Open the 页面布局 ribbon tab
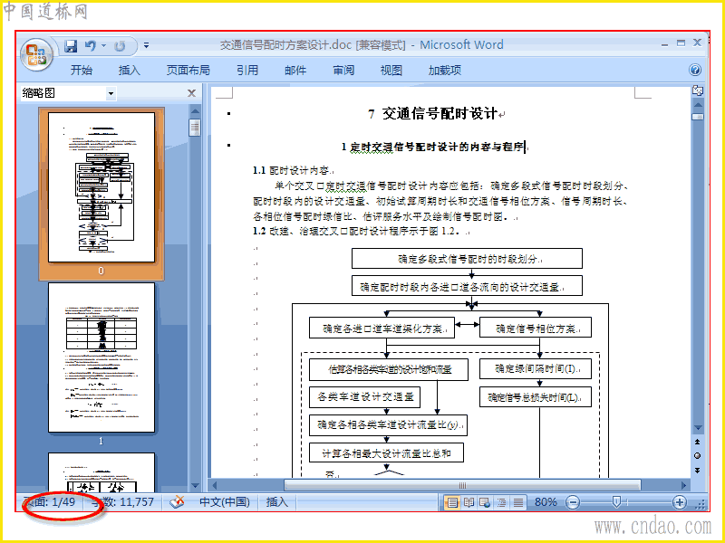Image resolution: width=725 pixels, height=543 pixels. pyautogui.click(x=188, y=71)
